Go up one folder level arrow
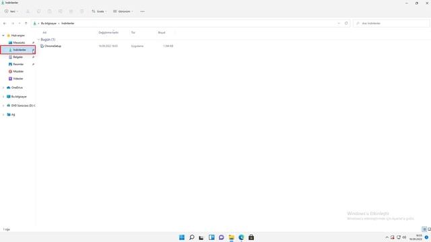431x242 pixels. (x=26, y=24)
